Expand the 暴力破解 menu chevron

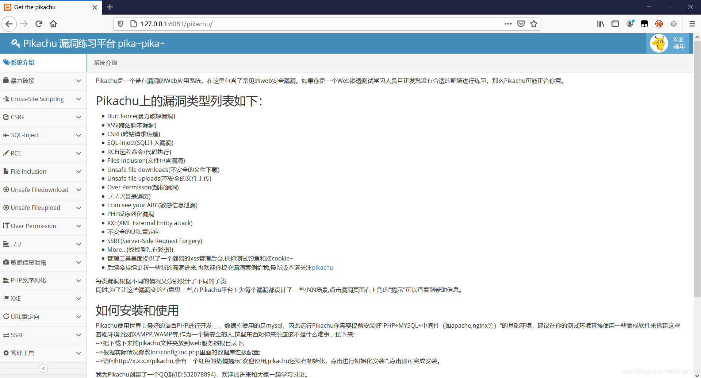(78, 81)
